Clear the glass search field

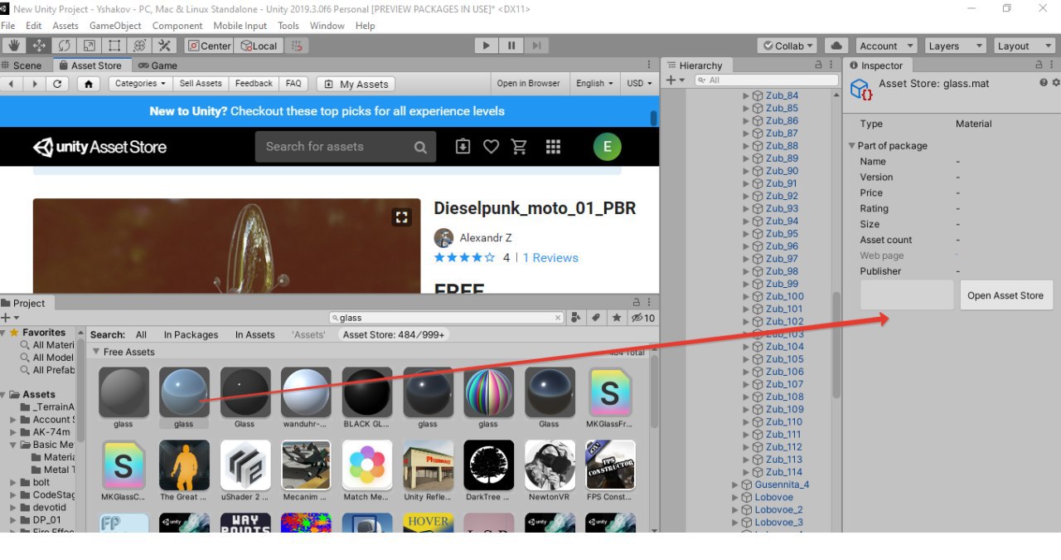(558, 318)
